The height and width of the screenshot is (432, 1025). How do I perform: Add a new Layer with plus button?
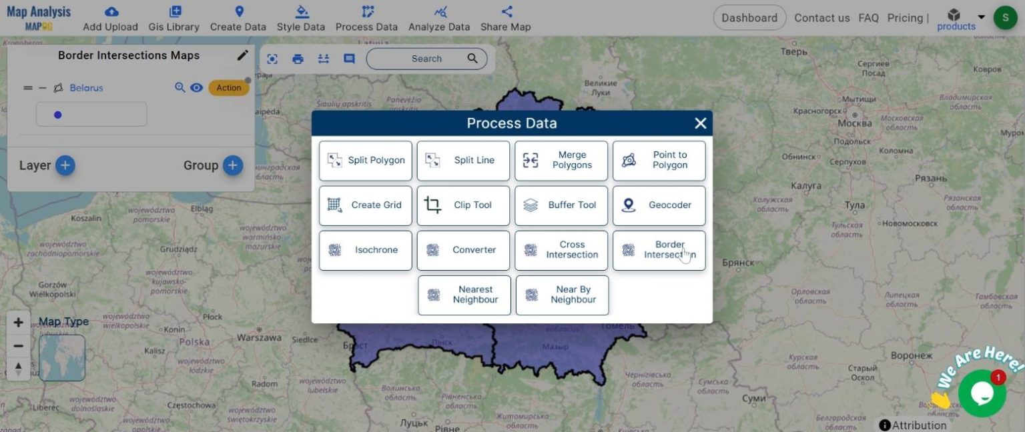coord(65,165)
